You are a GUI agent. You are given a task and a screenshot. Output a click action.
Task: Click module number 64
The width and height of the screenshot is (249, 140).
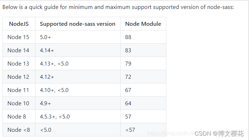[128, 103]
